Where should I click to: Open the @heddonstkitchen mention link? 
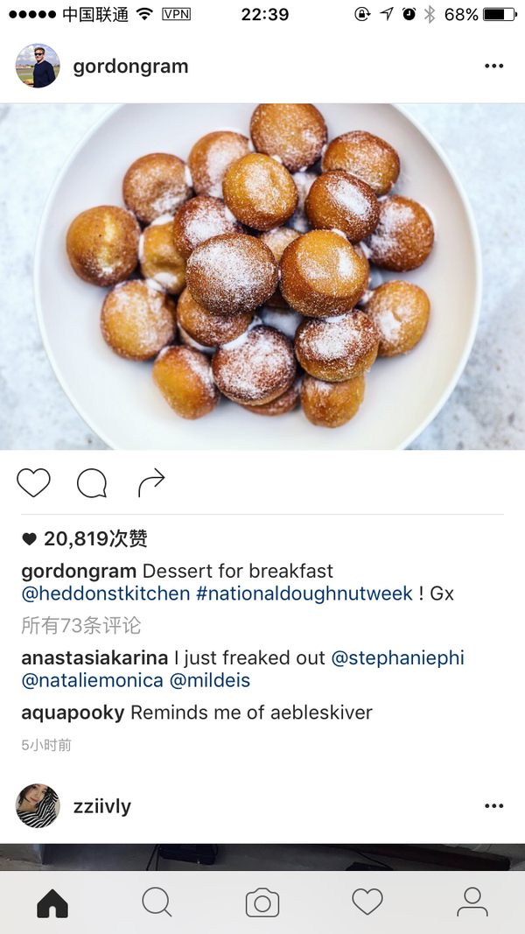click(x=106, y=593)
